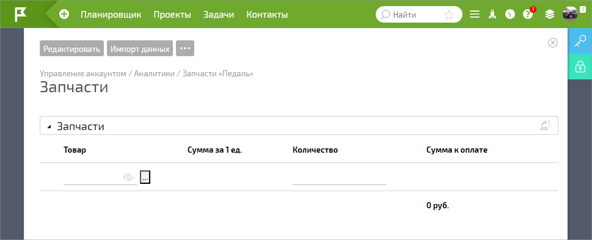Viewport: 592px width, 240px height.
Task: Click the flag logo icon
Action: 21,14
